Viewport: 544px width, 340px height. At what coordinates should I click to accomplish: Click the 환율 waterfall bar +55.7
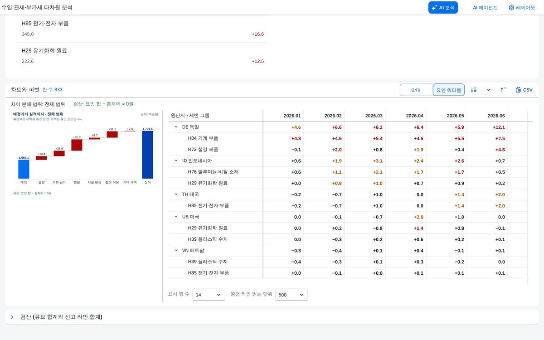tap(77, 145)
